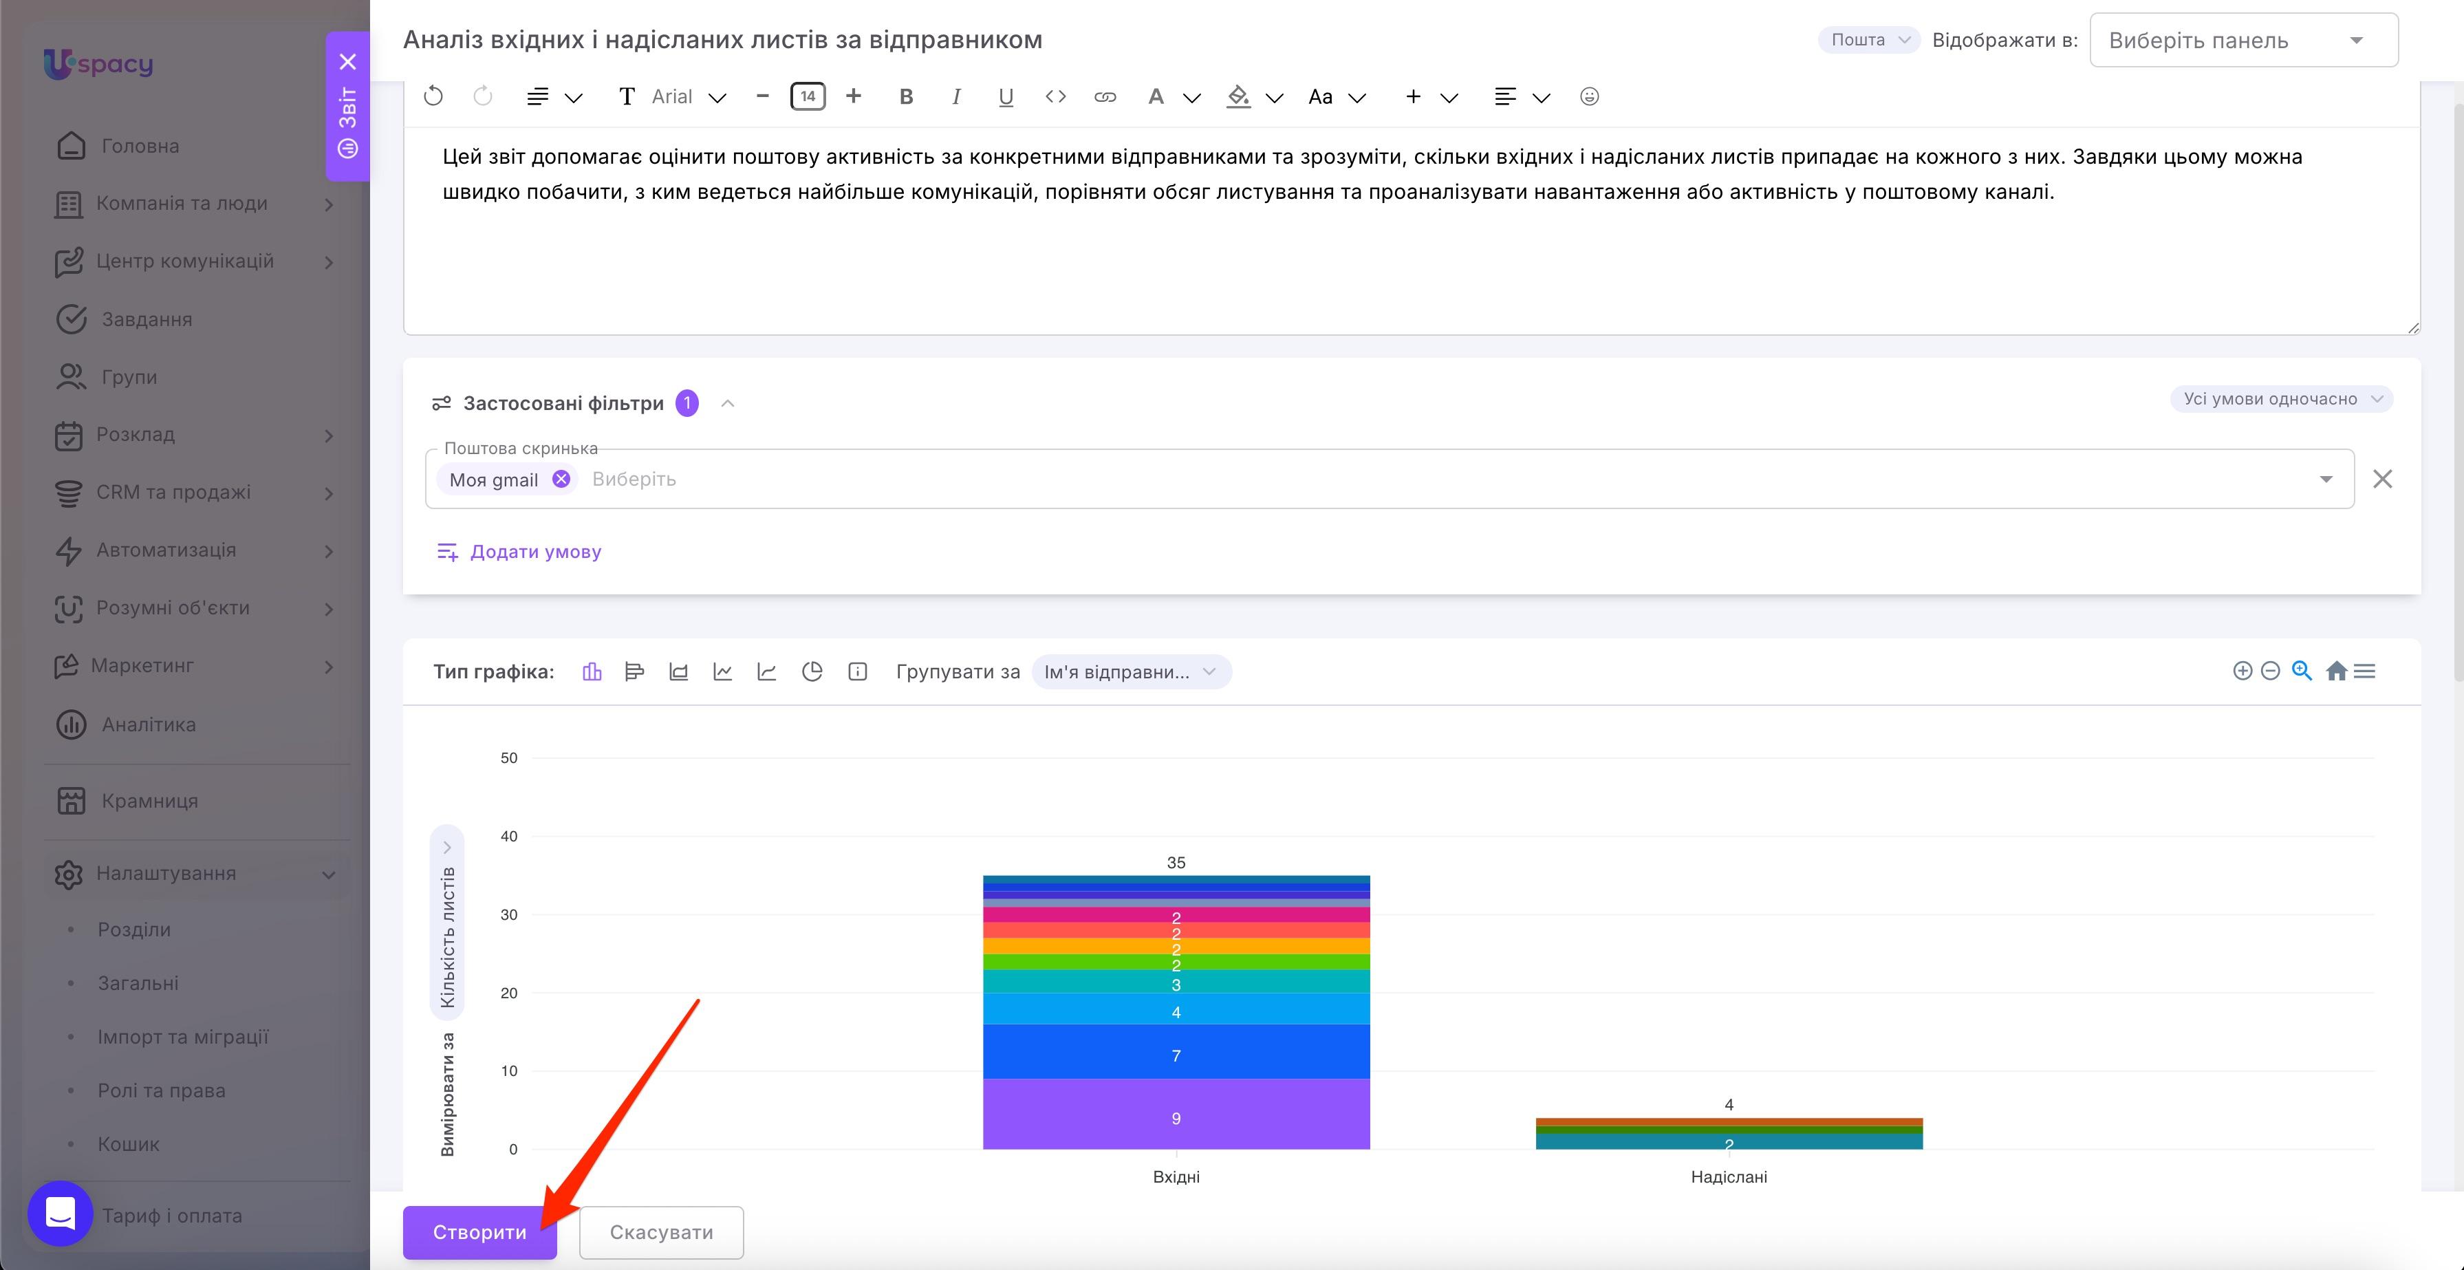
Task: Activate the chart selection zoom tool
Action: [x=2302, y=670]
